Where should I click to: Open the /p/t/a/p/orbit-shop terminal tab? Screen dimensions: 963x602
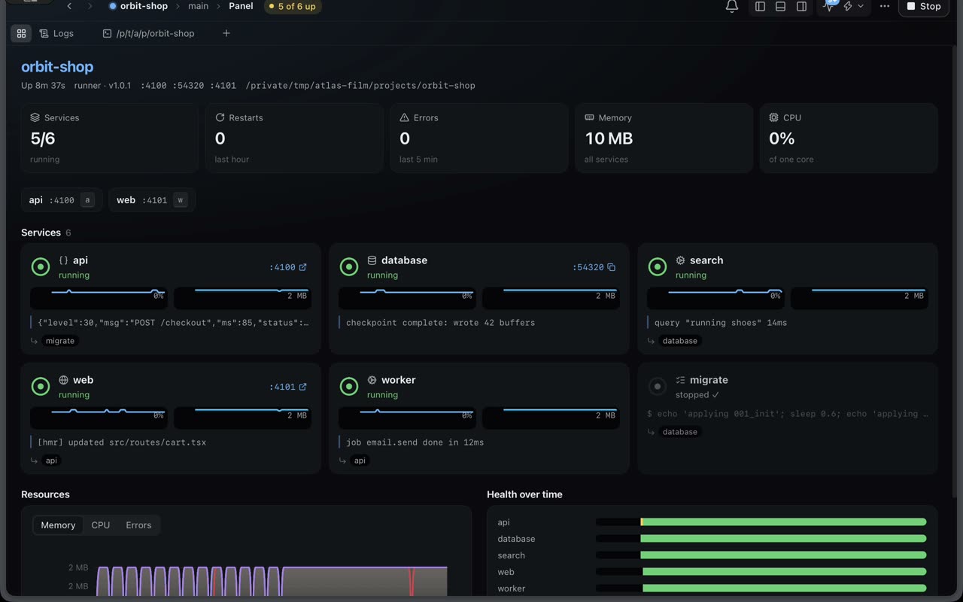pos(148,33)
